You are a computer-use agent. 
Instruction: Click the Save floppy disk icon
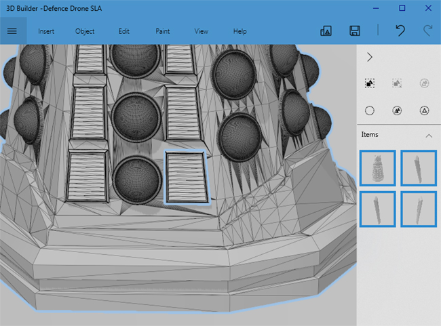(355, 30)
